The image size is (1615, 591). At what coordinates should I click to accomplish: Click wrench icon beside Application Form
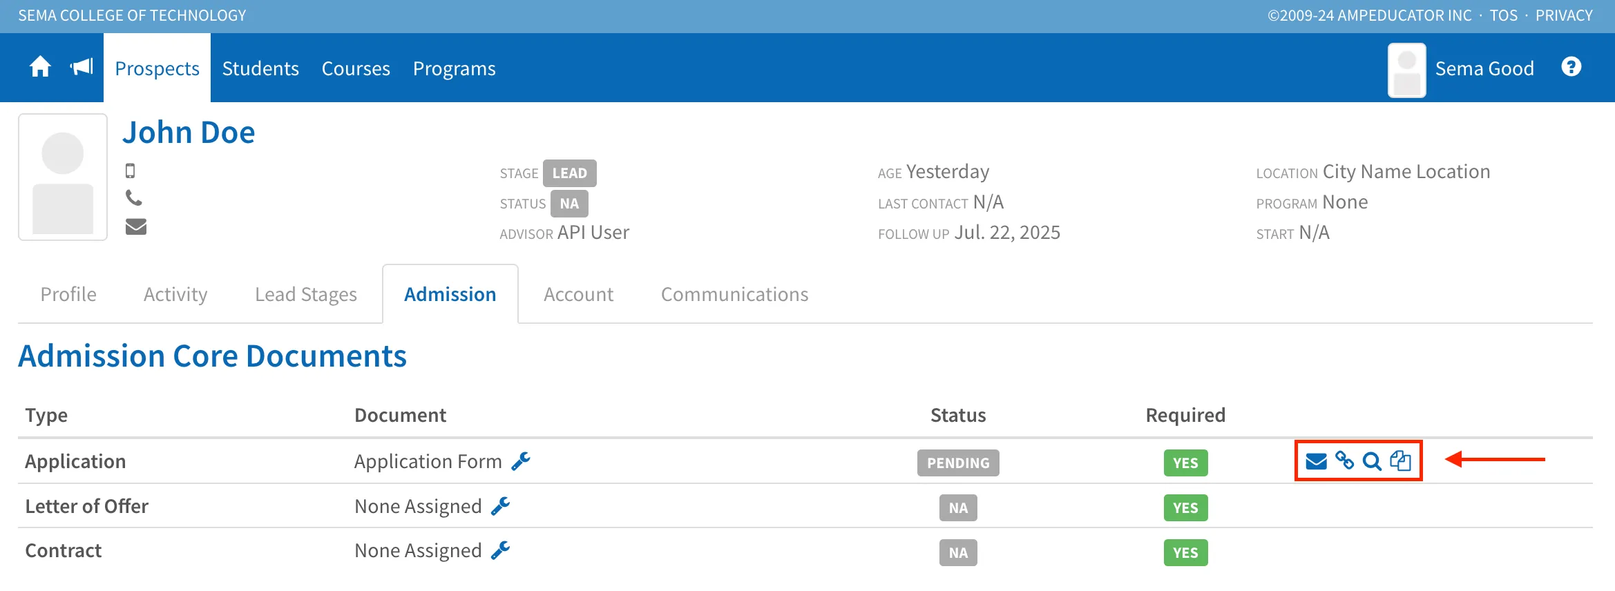[x=521, y=461]
